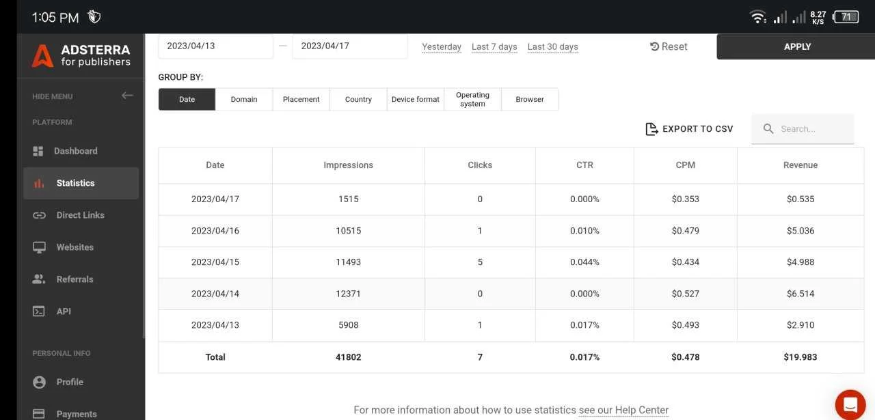Click the Dashboard grid icon
This screenshot has height=420, width=875.
39,151
